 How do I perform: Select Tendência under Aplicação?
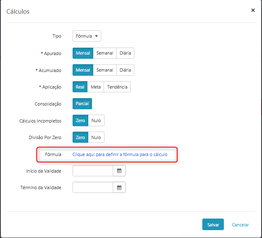coord(117,87)
